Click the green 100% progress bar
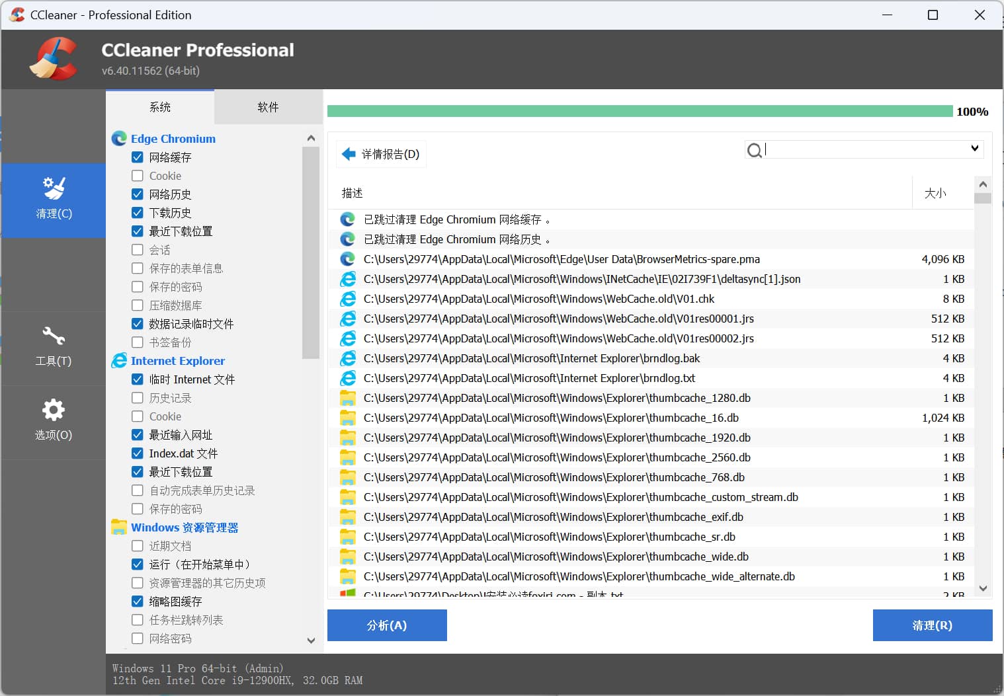This screenshot has width=1004, height=696. tap(640, 112)
